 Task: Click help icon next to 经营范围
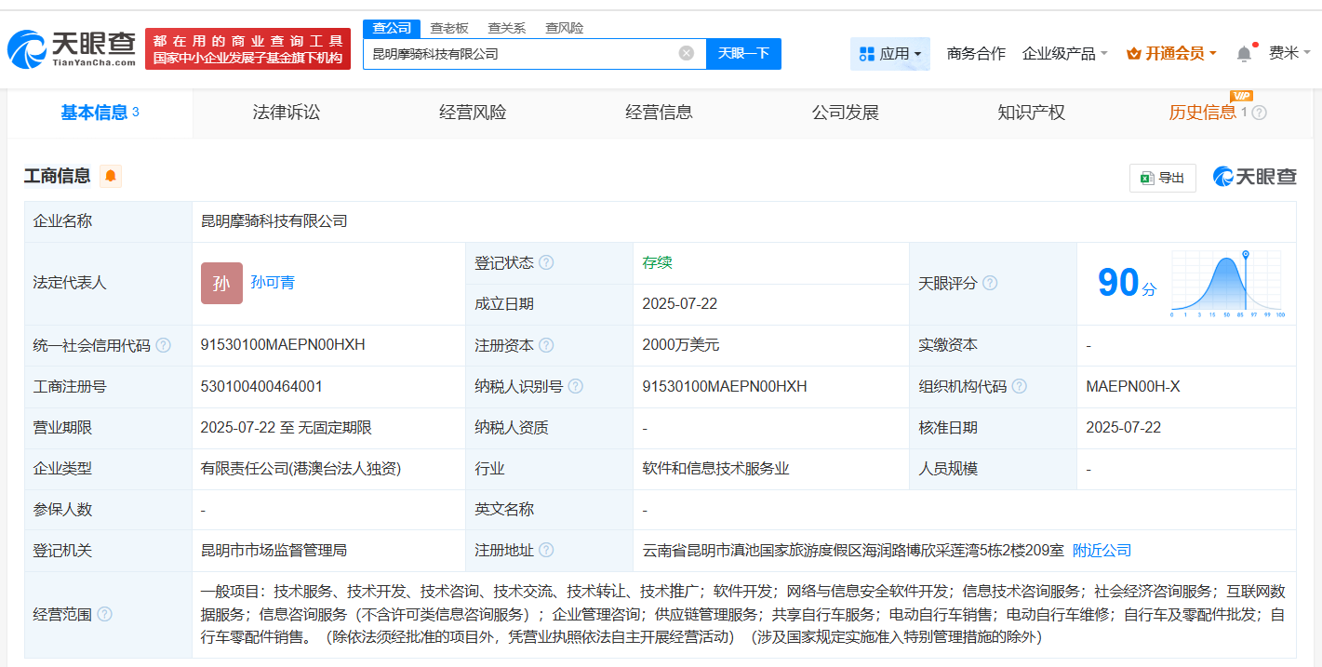[x=105, y=614]
